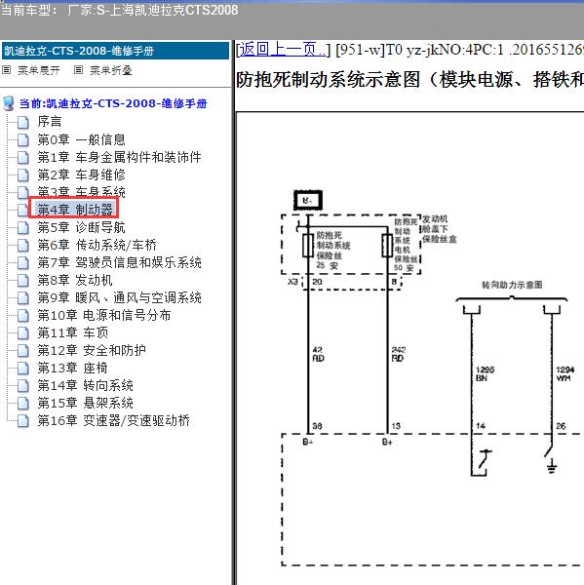Image resolution: width=584 pixels, height=585 pixels.
Task: Click the page icon beside 第14章
Action: coord(23,386)
